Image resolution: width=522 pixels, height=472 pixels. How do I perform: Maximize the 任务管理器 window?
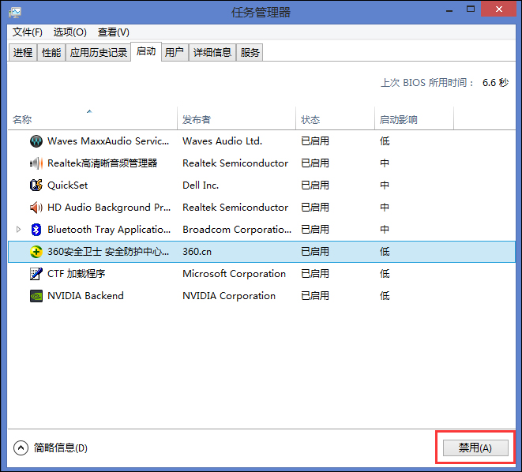click(x=471, y=9)
